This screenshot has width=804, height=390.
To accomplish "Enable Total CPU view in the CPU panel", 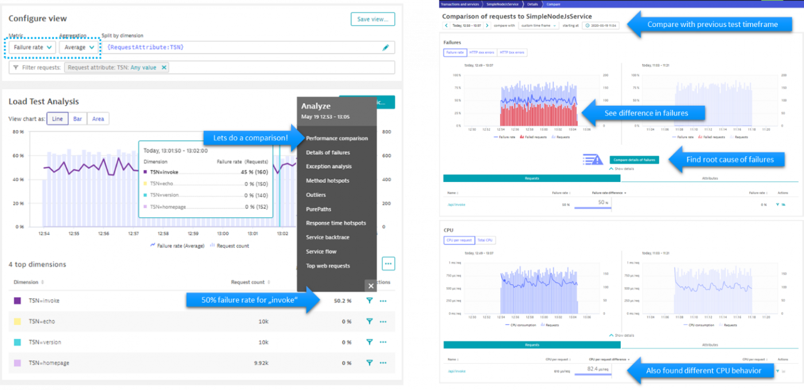I will pos(485,240).
